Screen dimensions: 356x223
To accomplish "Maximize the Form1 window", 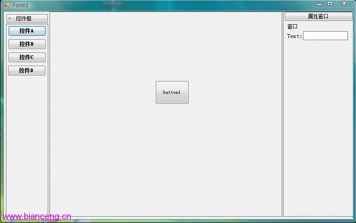I will [x=330, y=4].
